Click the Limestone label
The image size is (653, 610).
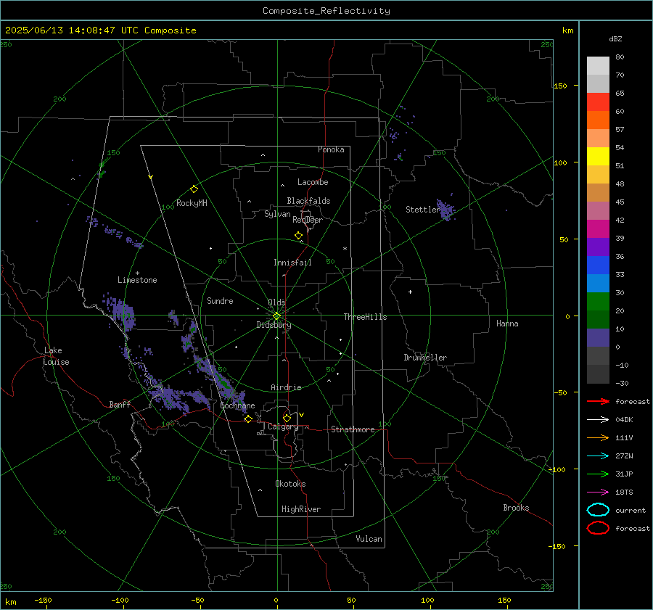137,280
